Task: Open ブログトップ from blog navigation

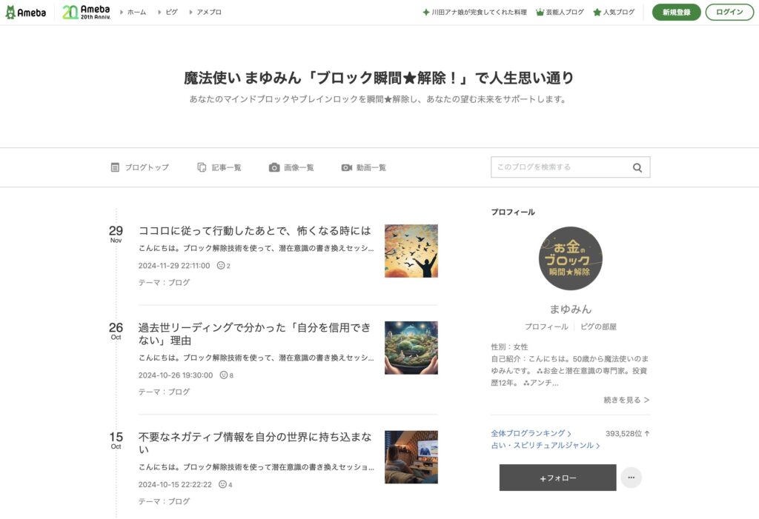Action: 139,167
